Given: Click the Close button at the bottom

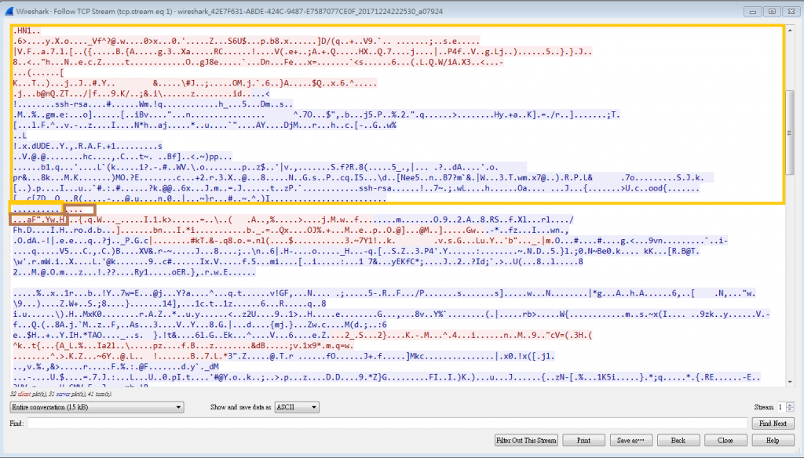Looking at the screenshot, I should [x=725, y=441].
